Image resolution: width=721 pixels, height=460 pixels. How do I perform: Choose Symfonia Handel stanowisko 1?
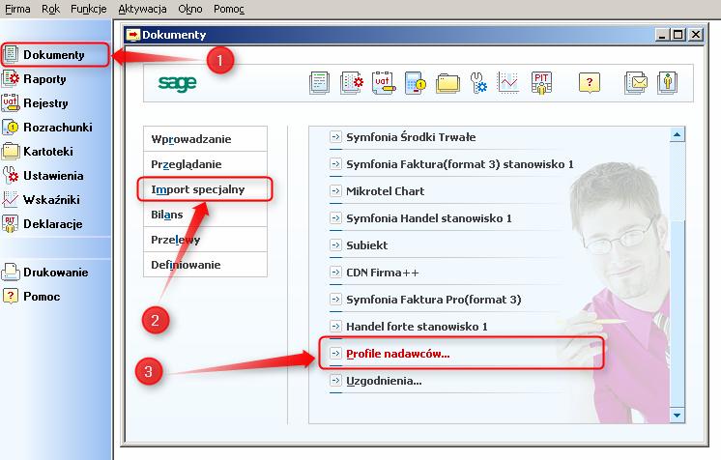428,218
